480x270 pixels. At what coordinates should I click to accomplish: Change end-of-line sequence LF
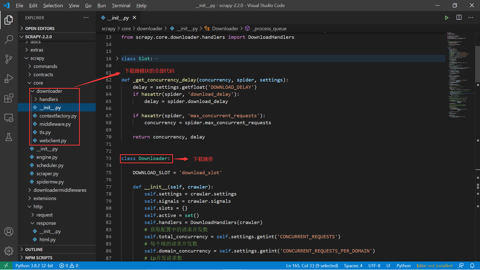coord(388,265)
